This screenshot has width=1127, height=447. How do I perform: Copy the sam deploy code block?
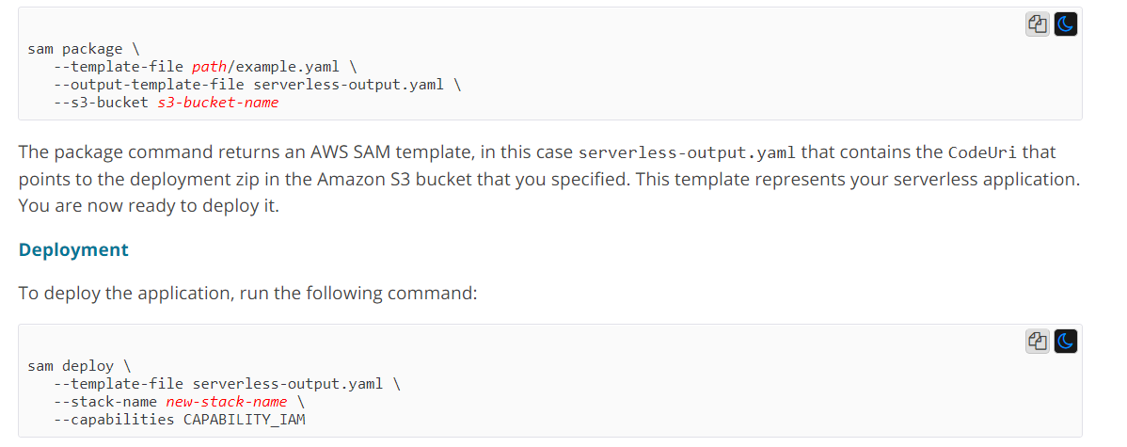pos(1038,342)
